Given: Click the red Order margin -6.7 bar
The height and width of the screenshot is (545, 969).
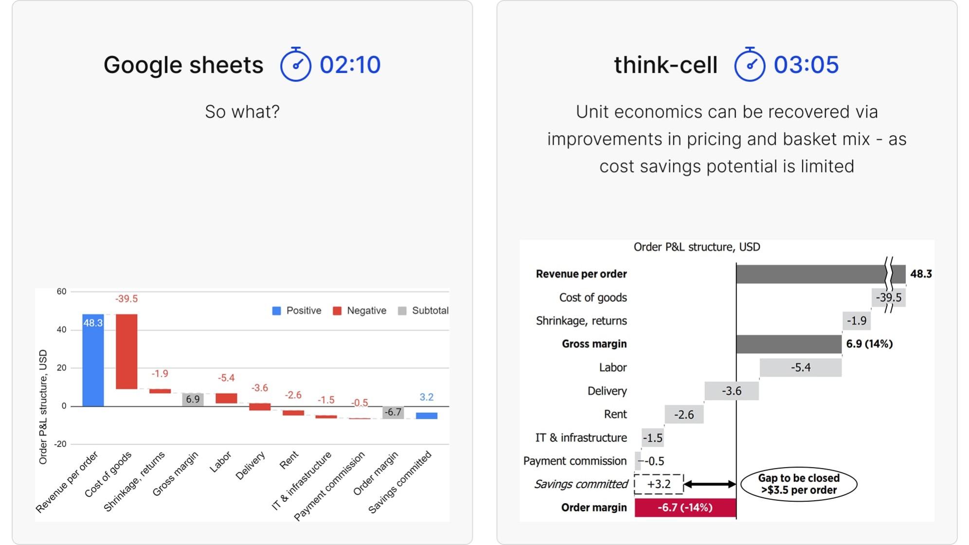Looking at the screenshot, I should pos(685,508).
